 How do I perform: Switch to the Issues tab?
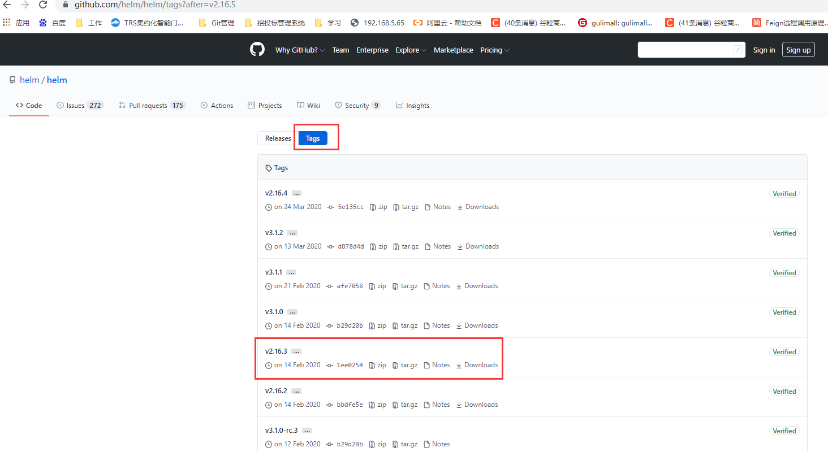tap(80, 105)
